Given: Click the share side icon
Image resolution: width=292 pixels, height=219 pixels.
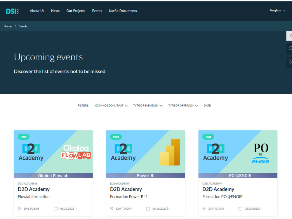Looking at the screenshot, I should pyautogui.click(x=289, y=62).
